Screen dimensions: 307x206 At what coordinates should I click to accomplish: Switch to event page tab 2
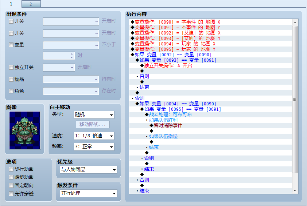click(31, 4)
